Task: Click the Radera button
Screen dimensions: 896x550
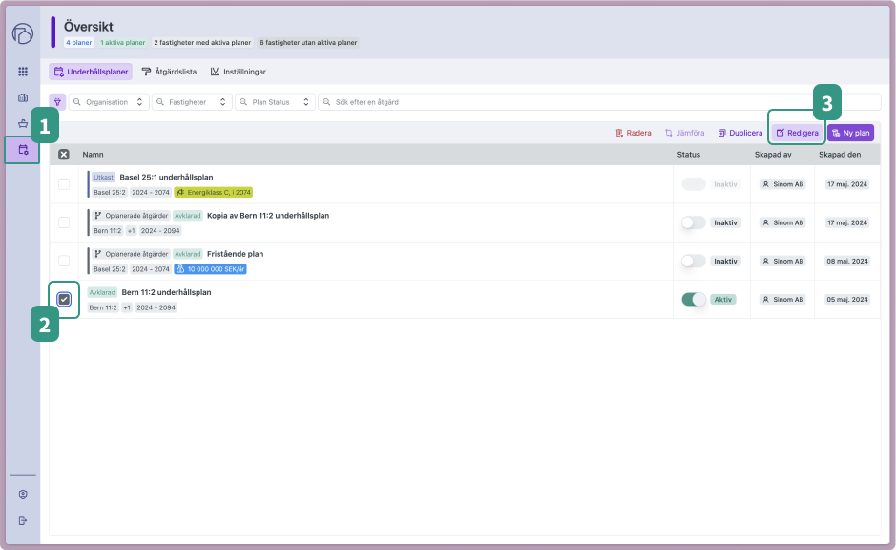Action: pyautogui.click(x=634, y=133)
